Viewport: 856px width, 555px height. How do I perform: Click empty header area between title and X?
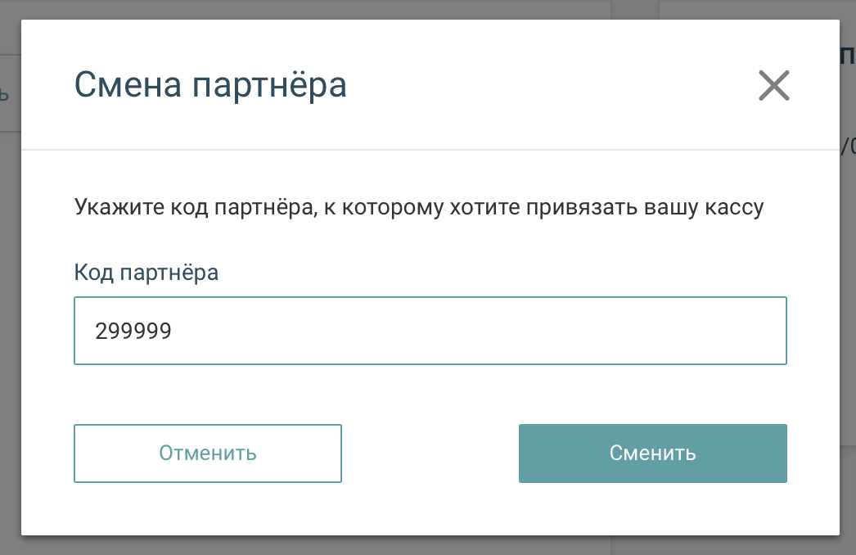point(548,85)
